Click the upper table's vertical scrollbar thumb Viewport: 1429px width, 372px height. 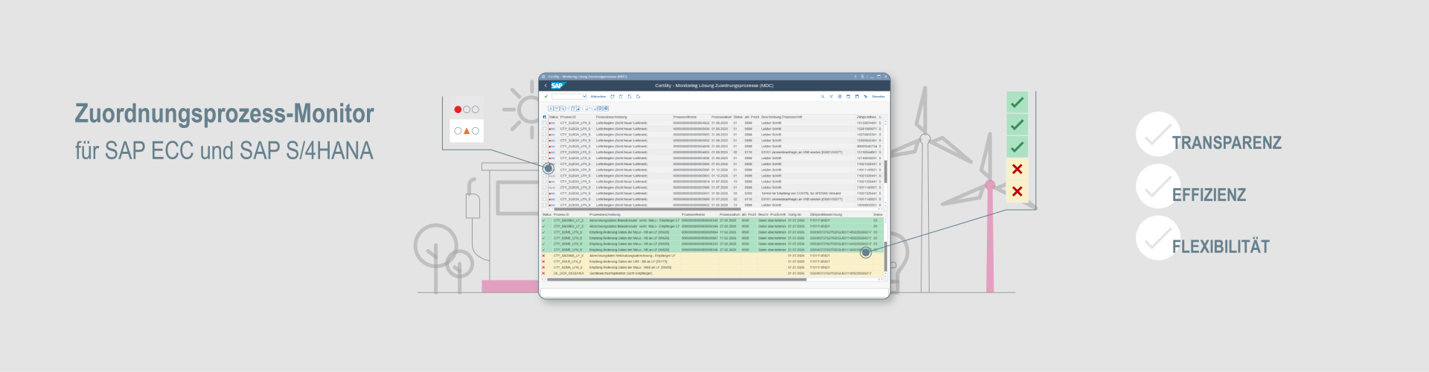pos(886,170)
